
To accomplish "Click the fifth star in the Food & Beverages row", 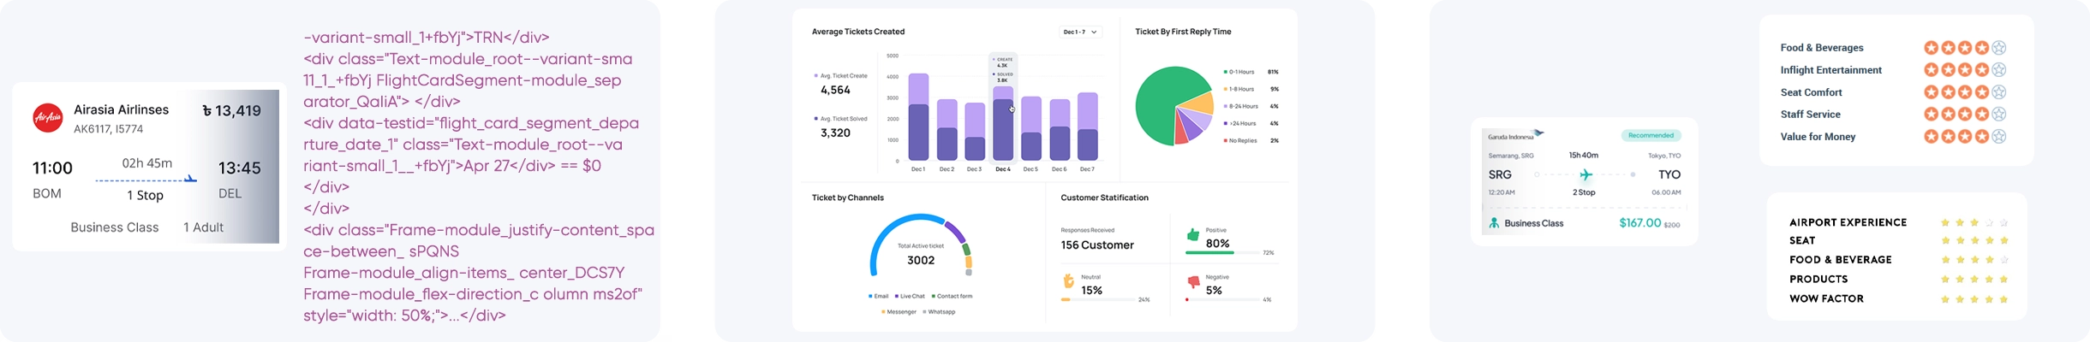I will pyautogui.click(x=1999, y=48).
